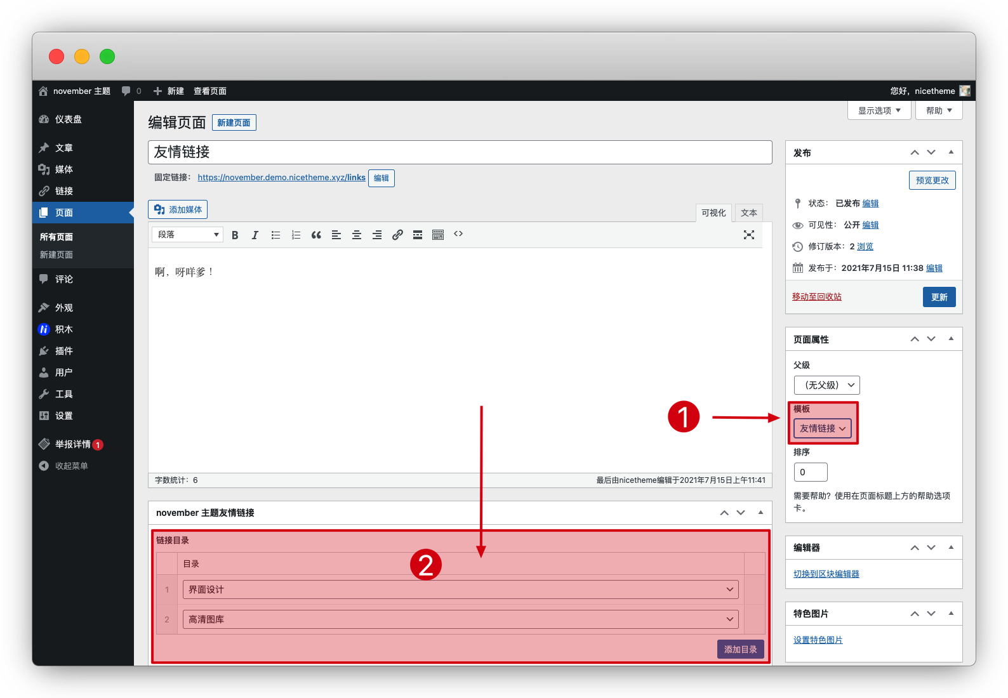Open 仪表盘 dashboard in sidebar
The height and width of the screenshot is (698, 1008).
[x=83, y=119]
